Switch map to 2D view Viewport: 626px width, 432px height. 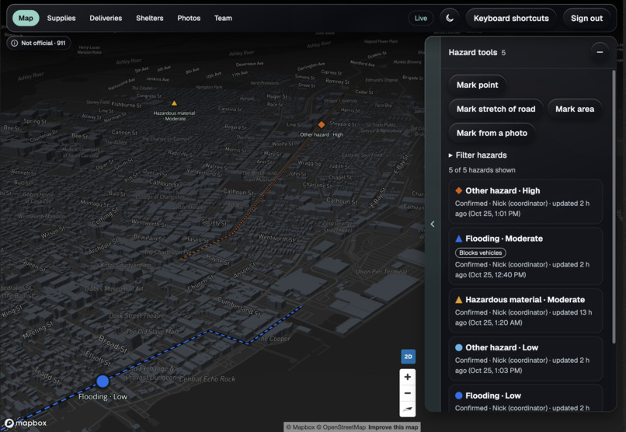pos(408,357)
